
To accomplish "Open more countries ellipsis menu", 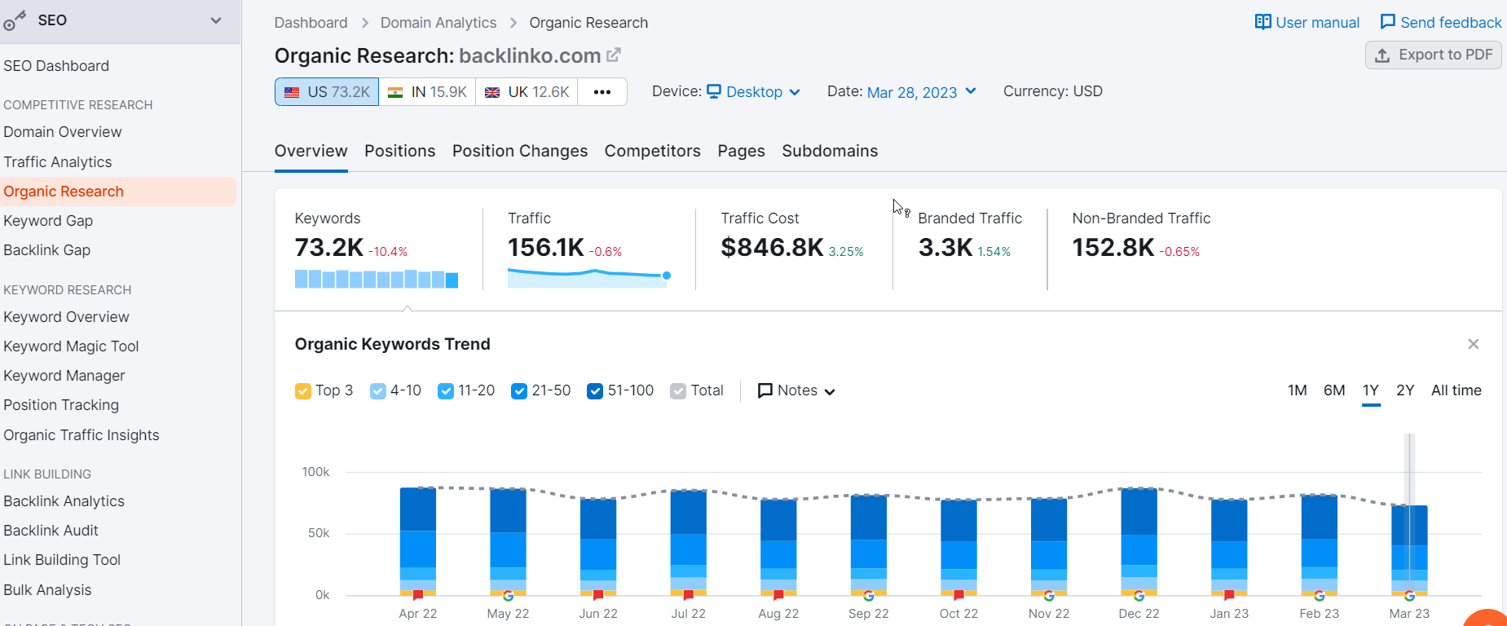I will pos(602,92).
